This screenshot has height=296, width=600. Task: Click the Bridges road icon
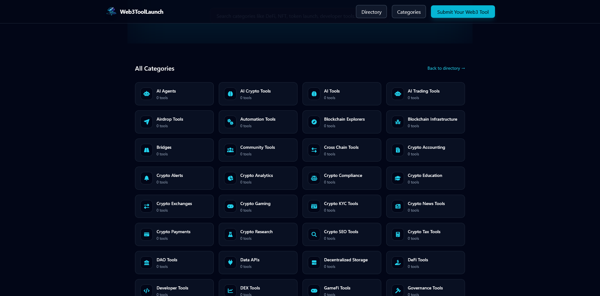[x=147, y=150]
